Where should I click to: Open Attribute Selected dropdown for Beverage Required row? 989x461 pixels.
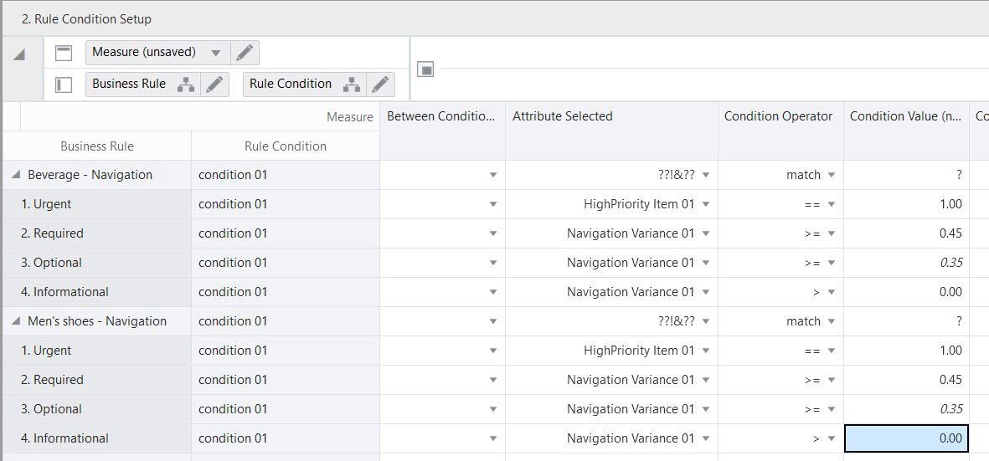[x=706, y=233]
